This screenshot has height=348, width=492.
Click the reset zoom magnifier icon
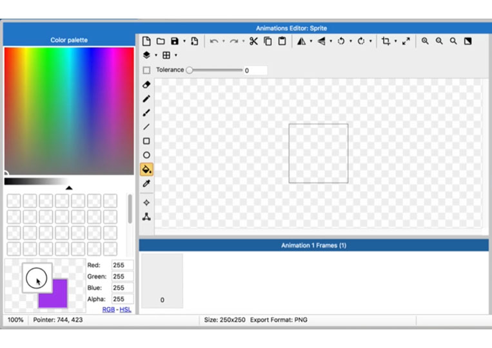pos(453,41)
